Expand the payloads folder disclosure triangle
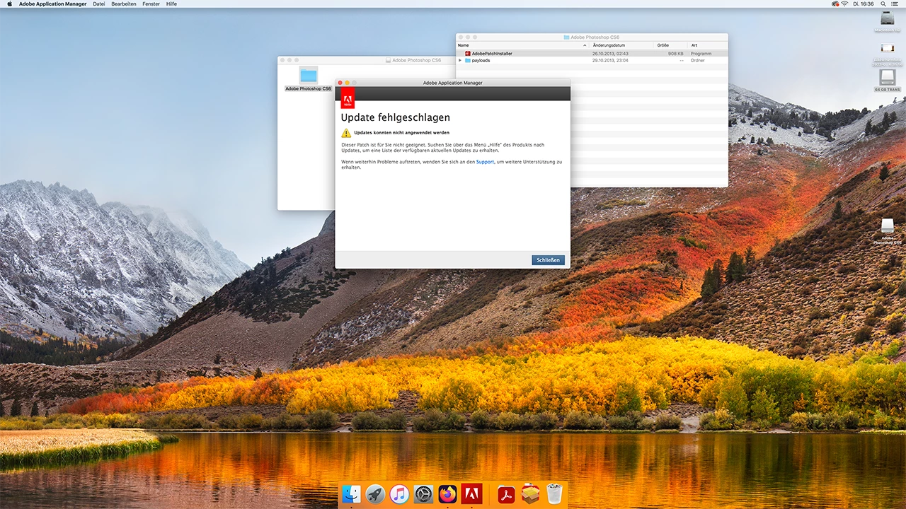The height and width of the screenshot is (509, 906). pyautogui.click(x=460, y=61)
